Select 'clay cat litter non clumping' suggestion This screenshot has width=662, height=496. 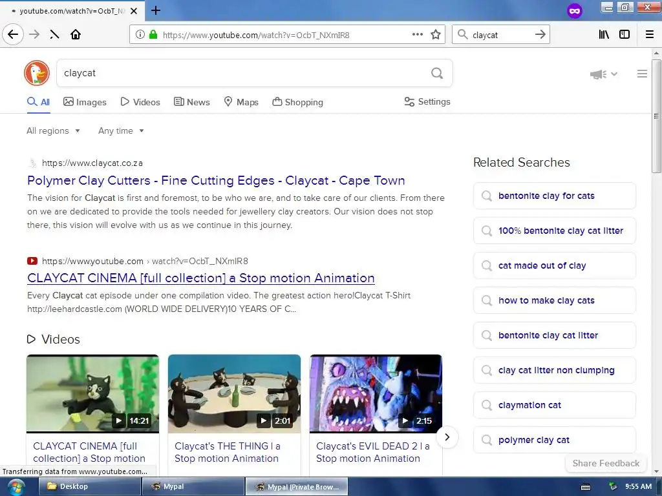pos(554,370)
